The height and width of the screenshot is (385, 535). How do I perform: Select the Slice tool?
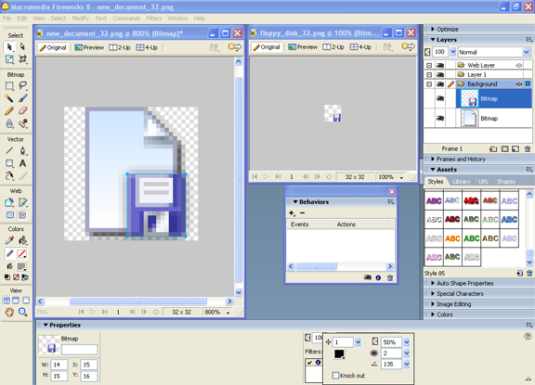coord(22,202)
